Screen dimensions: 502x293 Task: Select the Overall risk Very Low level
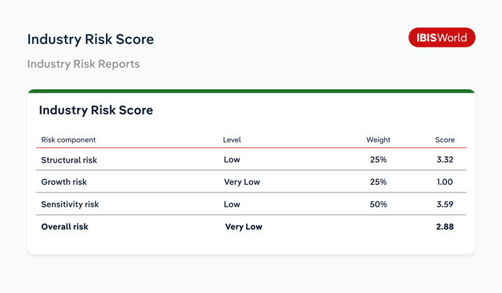click(243, 227)
